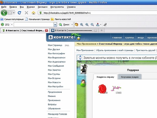Click the joystick games toolbar icon
The image size is (157, 118).
click(98, 24)
